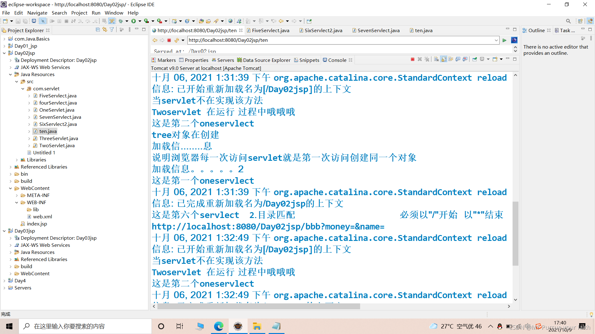Screen dimensions: 595x334
Task: Clear the console output
Action: tap(436, 59)
